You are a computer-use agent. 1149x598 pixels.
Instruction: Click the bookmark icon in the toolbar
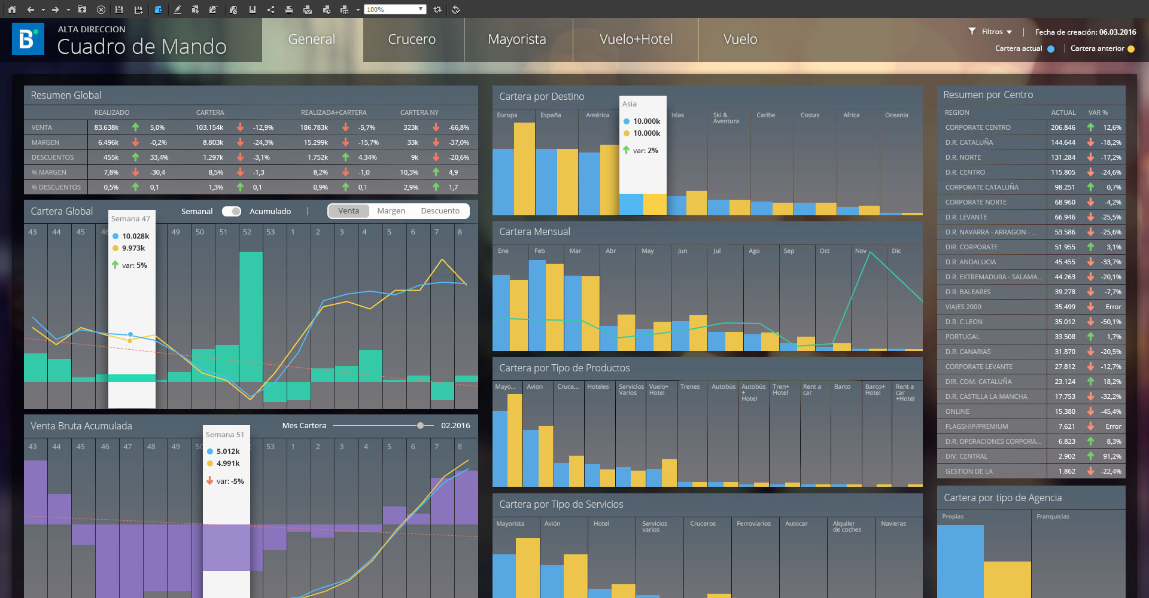pos(253,10)
